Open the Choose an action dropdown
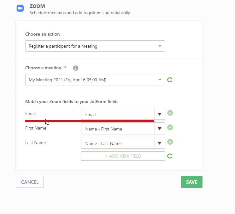Screen dimensions: 235x214 coord(95,46)
